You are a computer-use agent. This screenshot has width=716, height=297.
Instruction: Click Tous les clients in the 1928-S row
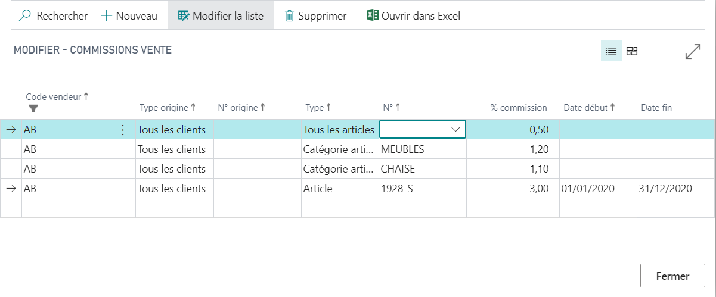174,188
